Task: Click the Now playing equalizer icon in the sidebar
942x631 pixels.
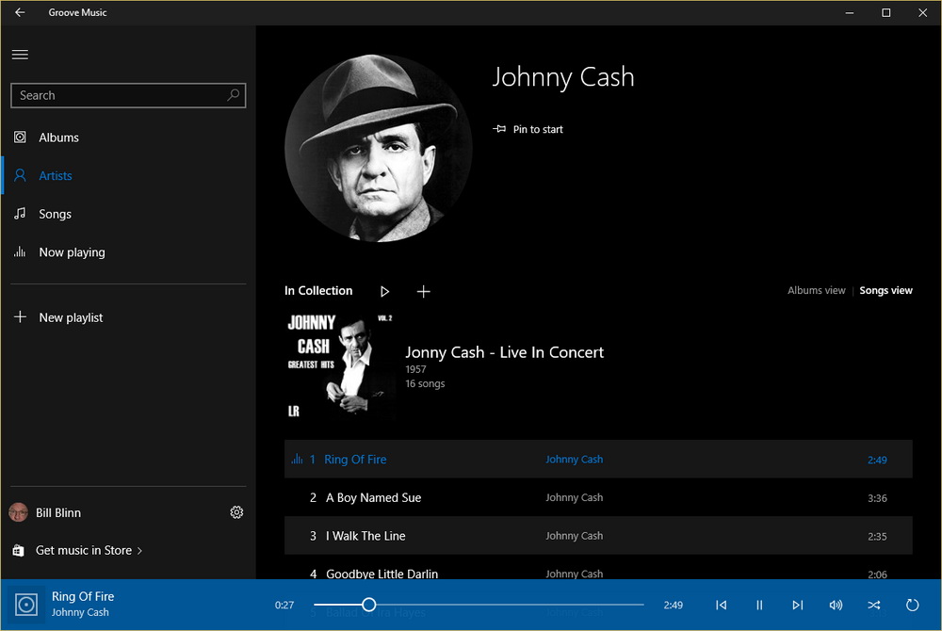Action: point(20,252)
